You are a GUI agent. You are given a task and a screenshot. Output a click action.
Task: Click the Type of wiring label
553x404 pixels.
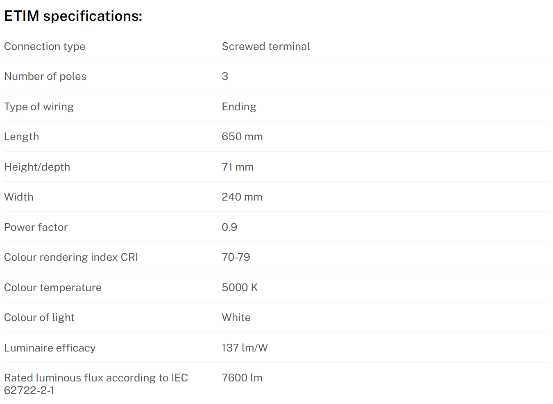[x=39, y=107]
